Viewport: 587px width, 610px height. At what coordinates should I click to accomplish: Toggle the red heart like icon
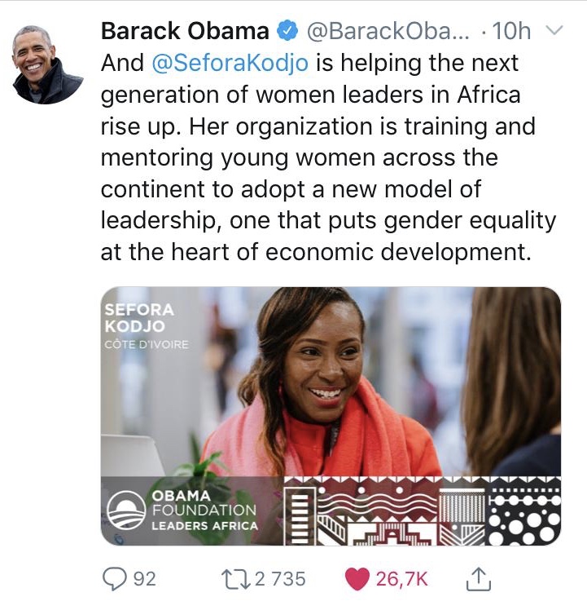(357, 578)
